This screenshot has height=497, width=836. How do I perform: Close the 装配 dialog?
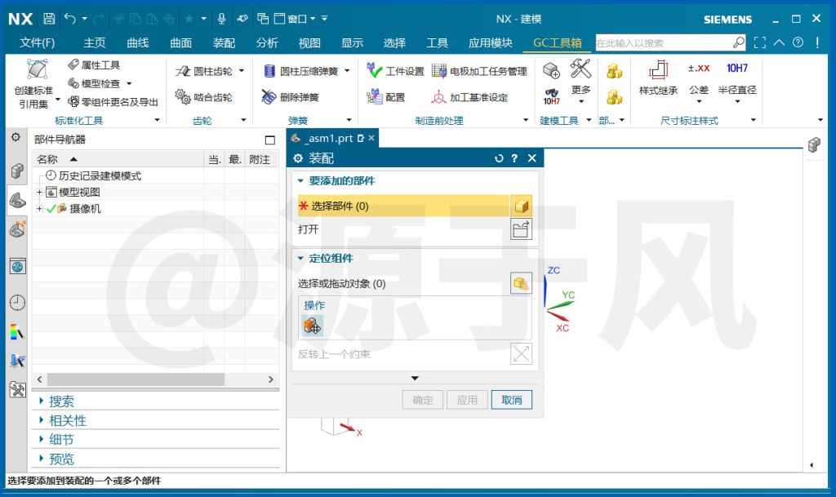click(x=531, y=158)
